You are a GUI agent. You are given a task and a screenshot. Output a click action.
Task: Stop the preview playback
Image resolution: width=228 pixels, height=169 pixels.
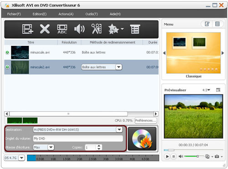click(x=173, y=156)
